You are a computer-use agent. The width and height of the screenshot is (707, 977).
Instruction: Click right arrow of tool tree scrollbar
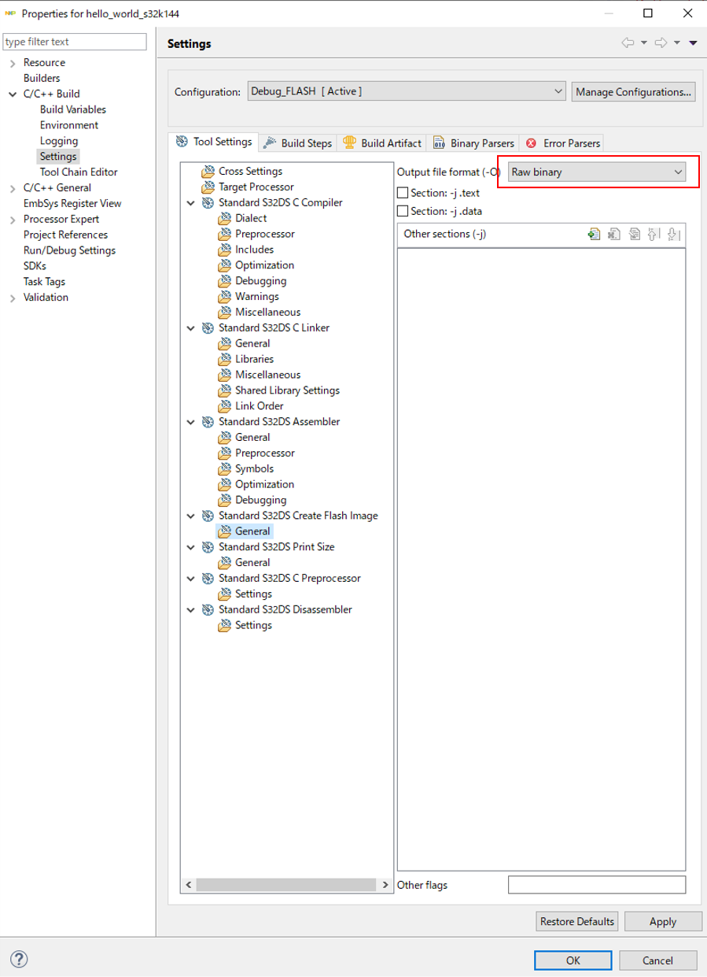pyautogui.click(x=385, y=885)
